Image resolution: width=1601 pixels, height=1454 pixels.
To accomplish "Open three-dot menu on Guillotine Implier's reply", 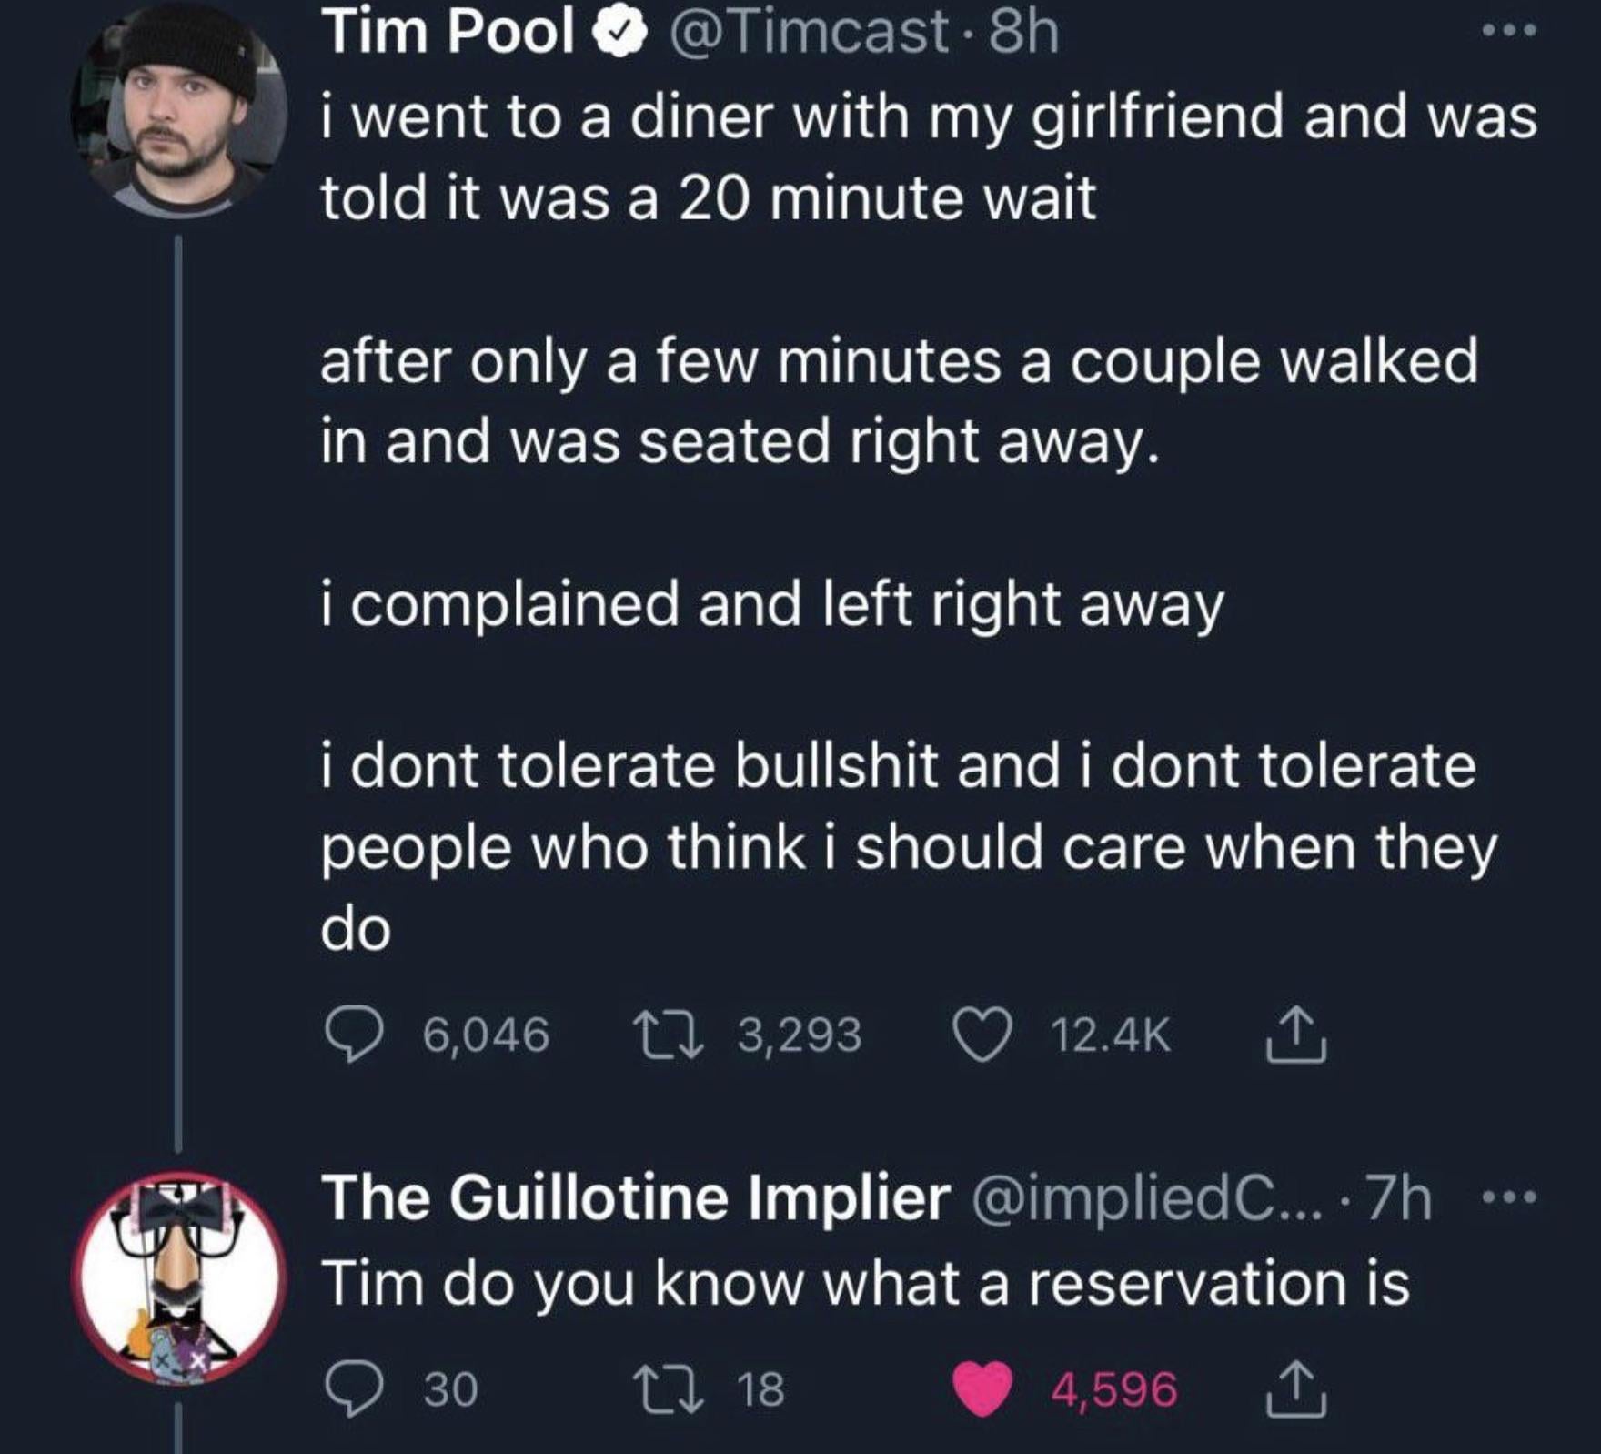I will (1509, 1197).
